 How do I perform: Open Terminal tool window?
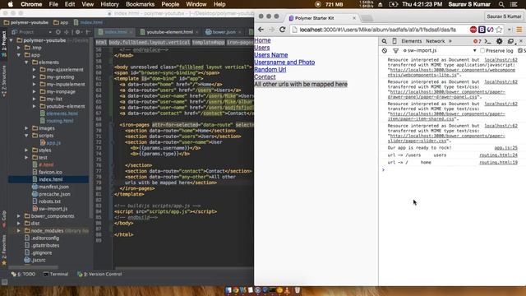tap(56, 274)
